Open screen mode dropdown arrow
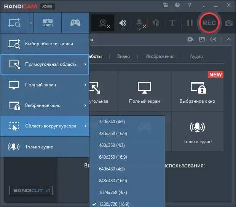The image size is (236, 207). (31, 23)
